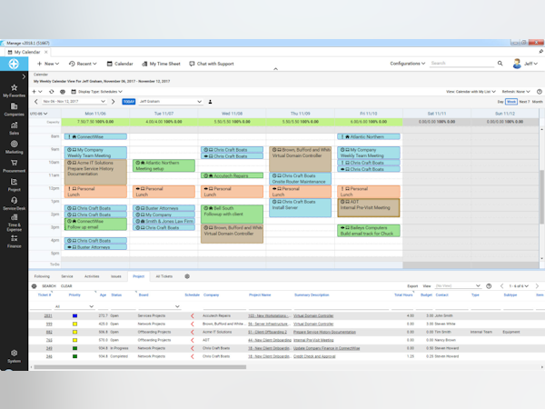
Task: Open the Priority All filter dropdown
Action: (x=74, y=306)
